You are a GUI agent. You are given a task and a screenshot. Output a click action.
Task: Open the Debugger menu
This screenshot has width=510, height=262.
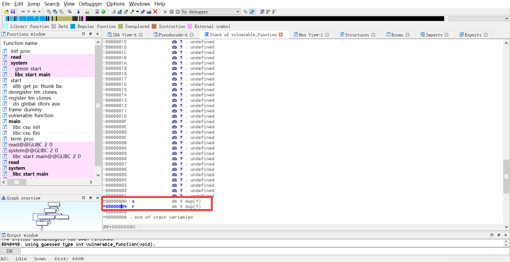pyautogui.click(x=91, y=4)
